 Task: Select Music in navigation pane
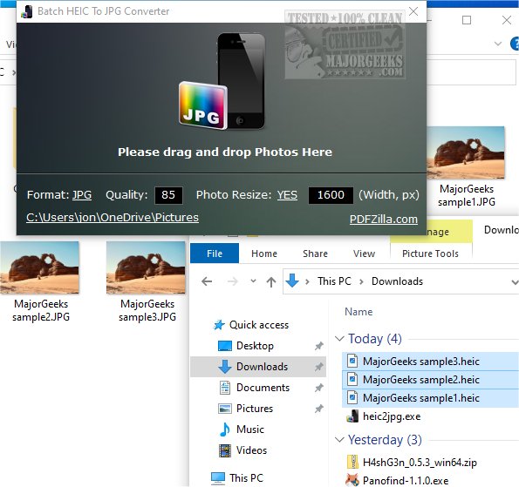(249, 430)
